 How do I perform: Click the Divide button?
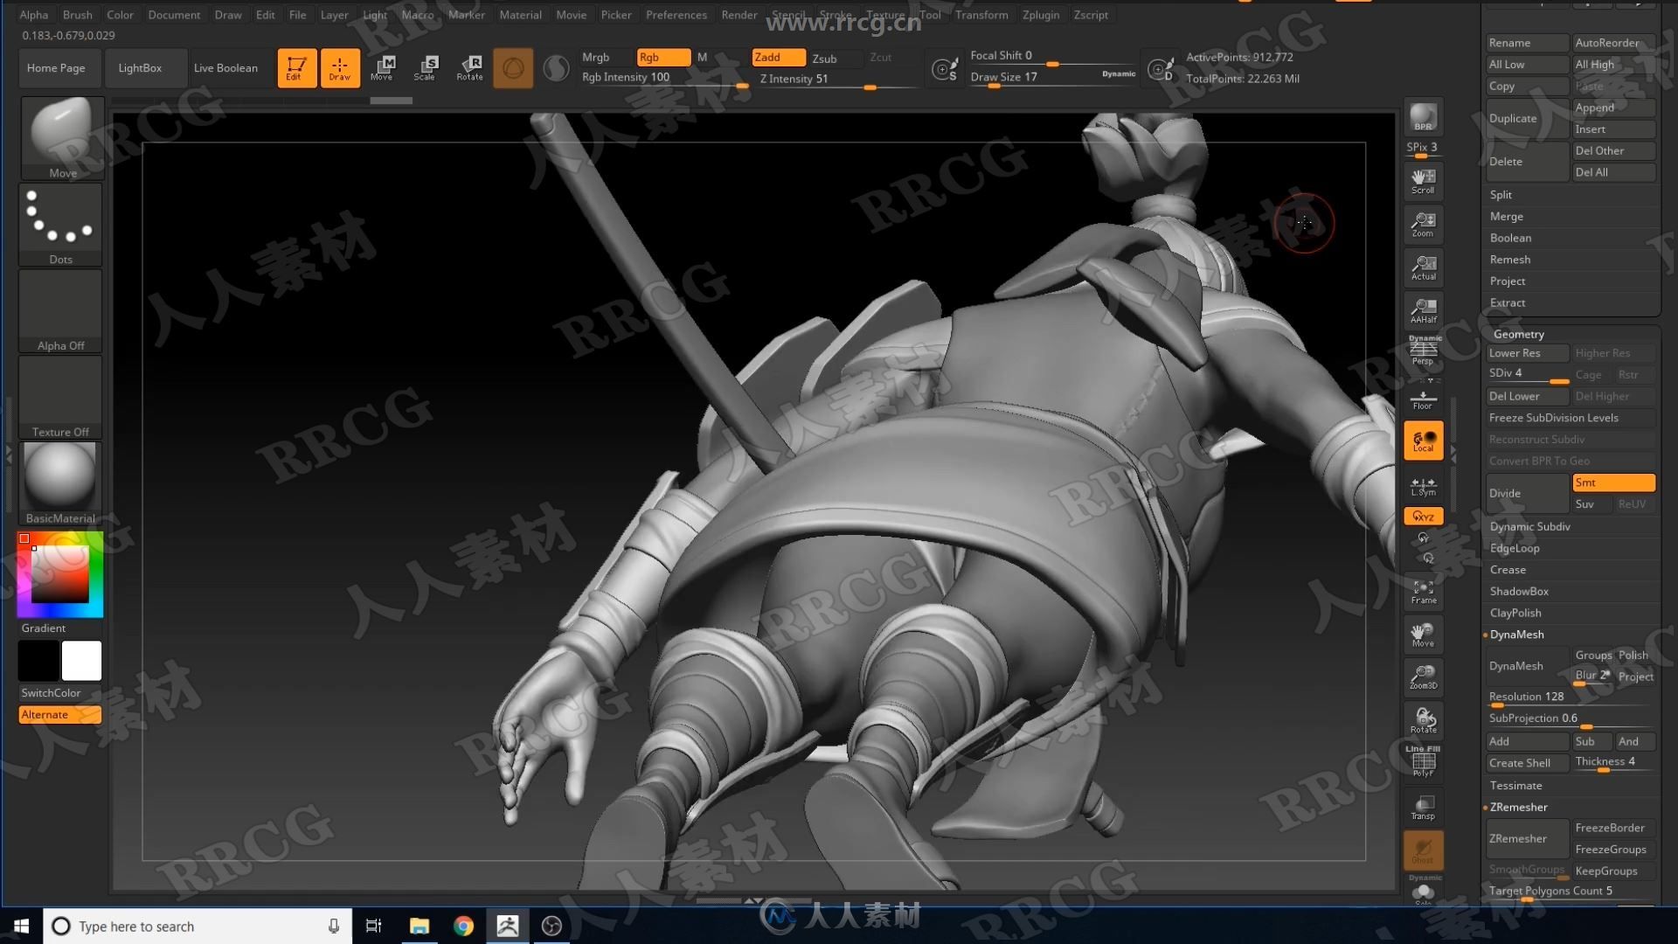tap(1526, 493)
